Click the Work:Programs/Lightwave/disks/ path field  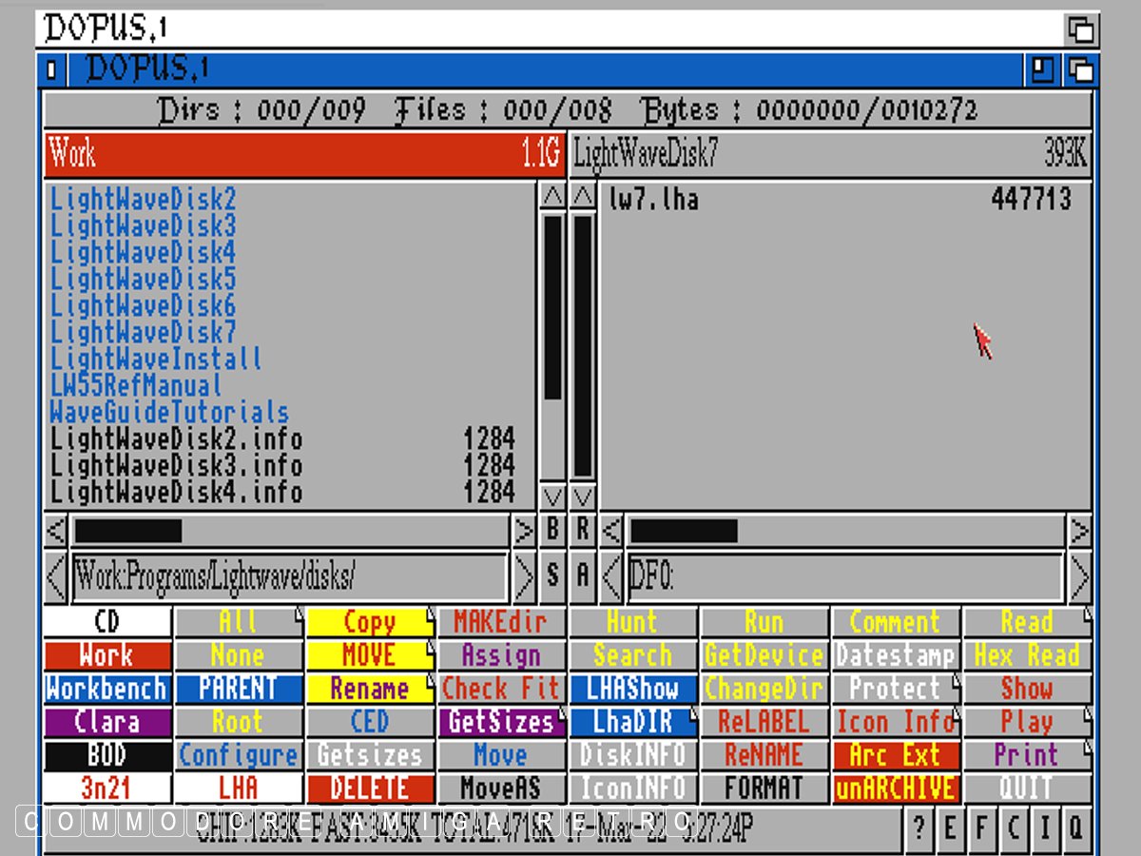[289, 575]
